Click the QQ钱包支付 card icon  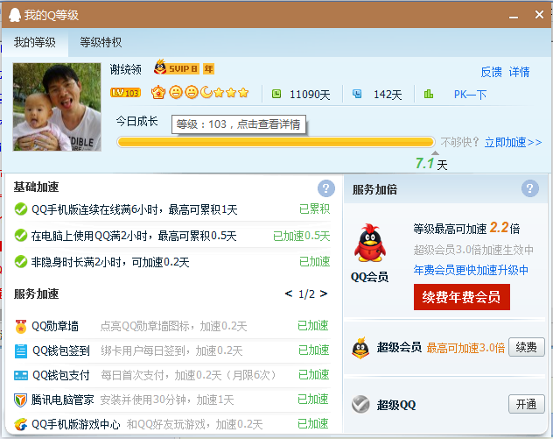click(x=21, y=375)
